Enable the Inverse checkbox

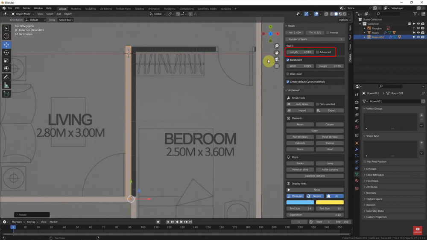tap(328, 33)
